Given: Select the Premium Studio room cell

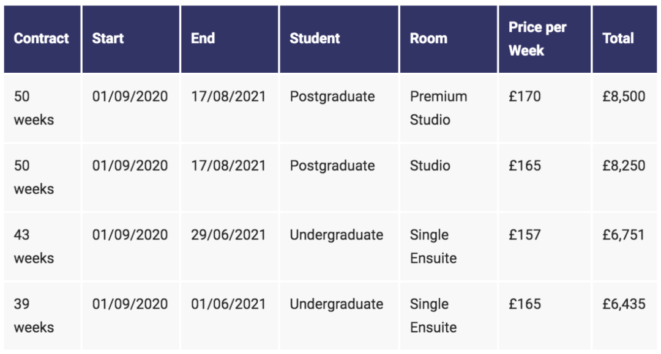Looking at the screenshot, I should click(x=449, y=108).
